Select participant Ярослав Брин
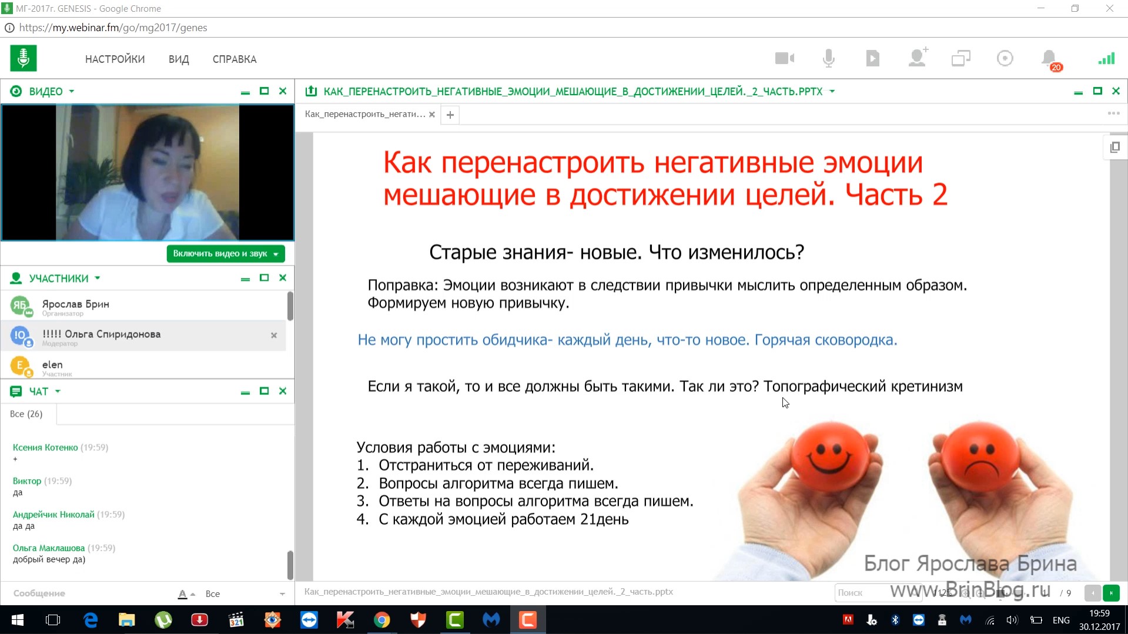Viewport: 1128px width, 634px height. pyautogui.click(x=143, y=306)
